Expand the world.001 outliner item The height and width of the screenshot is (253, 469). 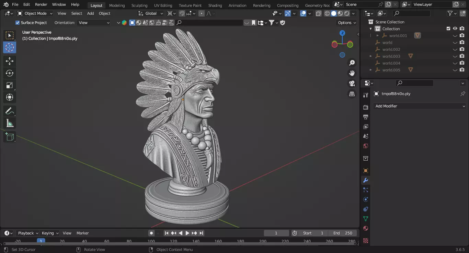[x=377, y=36]
